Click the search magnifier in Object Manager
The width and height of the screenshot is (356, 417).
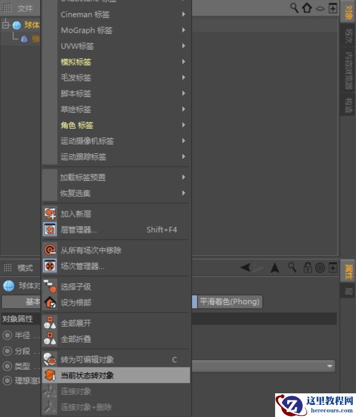294,8
